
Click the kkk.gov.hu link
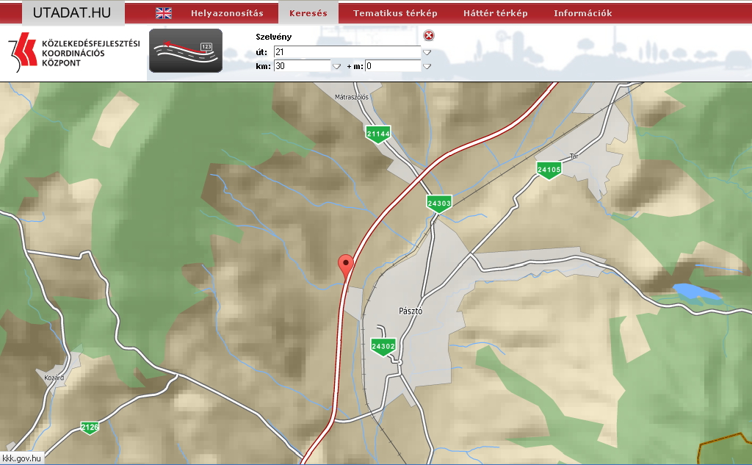point(23,458)
